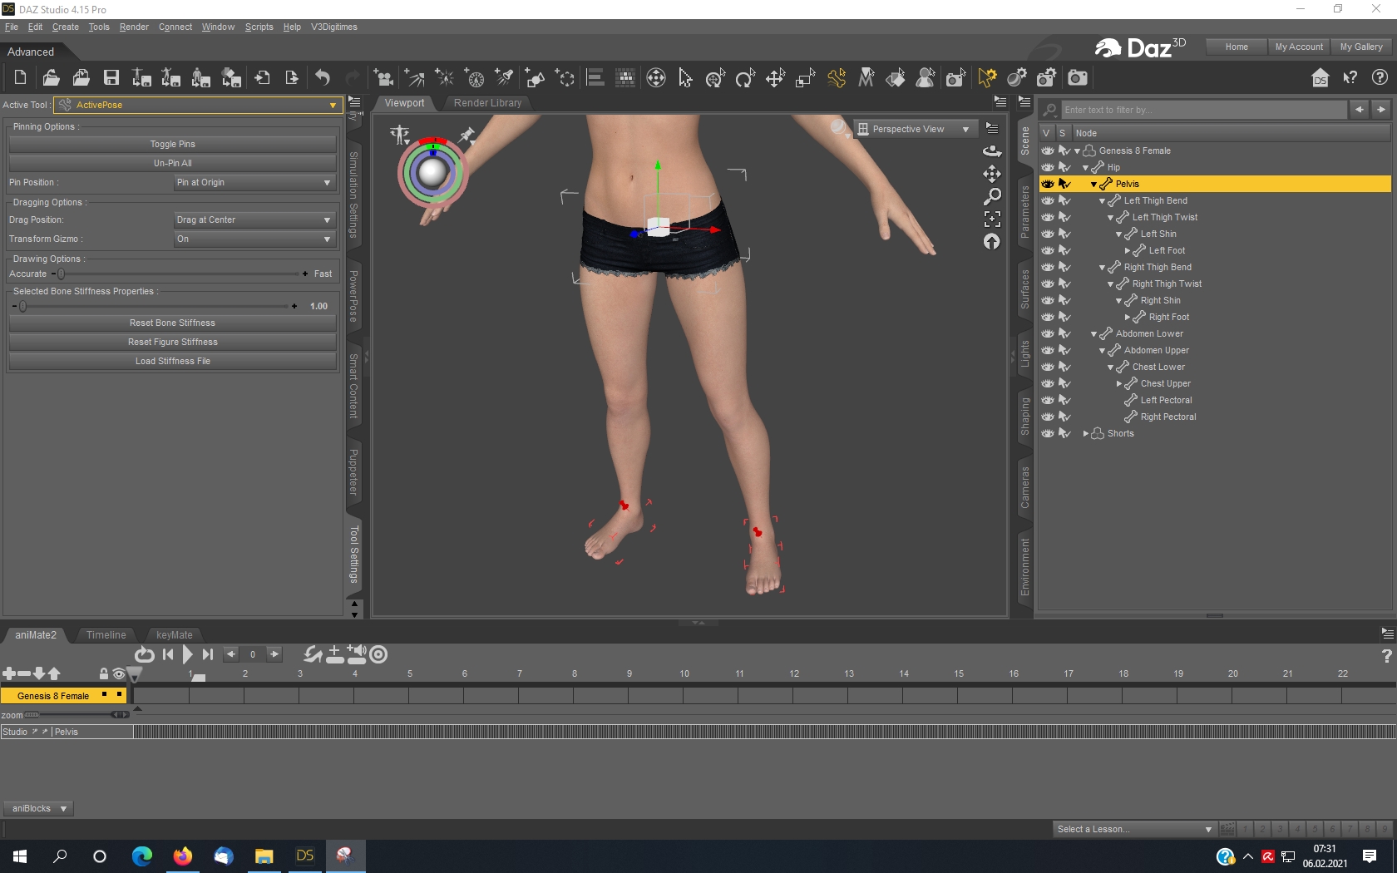Open the Render menu
This screenshot has width=1397, height=873.
[x=133, y=27]
